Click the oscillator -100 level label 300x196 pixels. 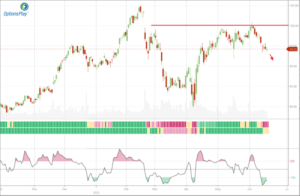point(292,178)
